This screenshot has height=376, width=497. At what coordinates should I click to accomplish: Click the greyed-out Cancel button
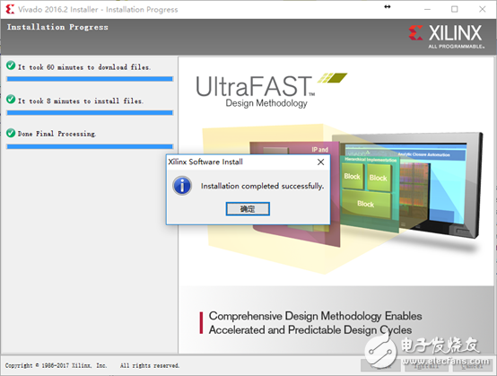coord(472,365)
